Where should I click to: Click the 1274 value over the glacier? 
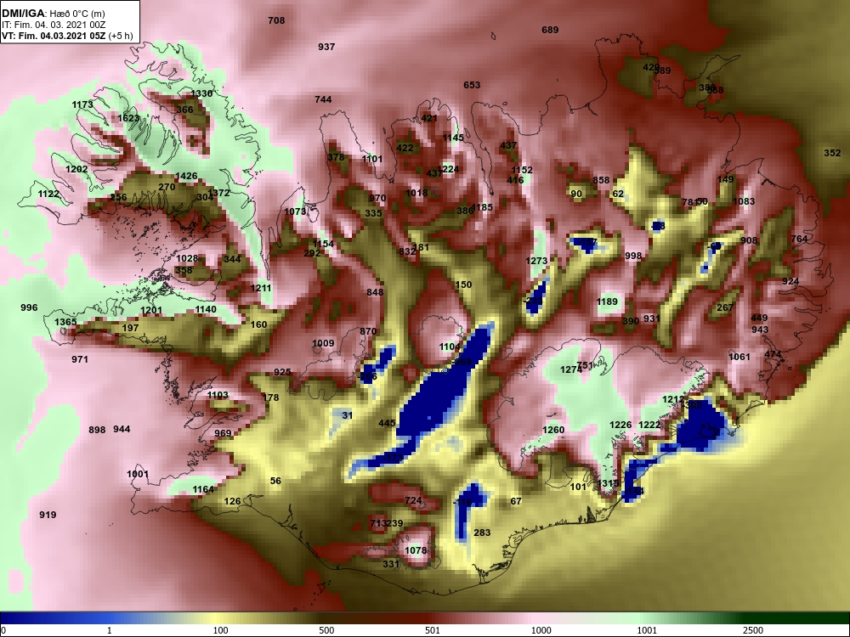pos(571,369)
